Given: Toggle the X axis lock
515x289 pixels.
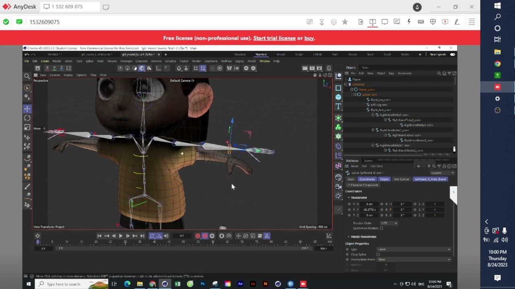Looking at the screenshot, I should click(47, 68).
